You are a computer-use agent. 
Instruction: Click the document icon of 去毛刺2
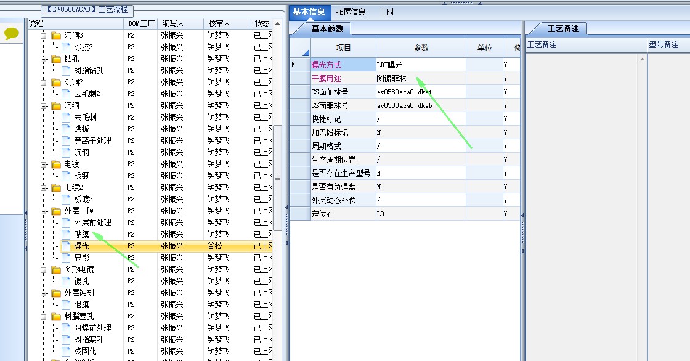(x=66, y=94)
